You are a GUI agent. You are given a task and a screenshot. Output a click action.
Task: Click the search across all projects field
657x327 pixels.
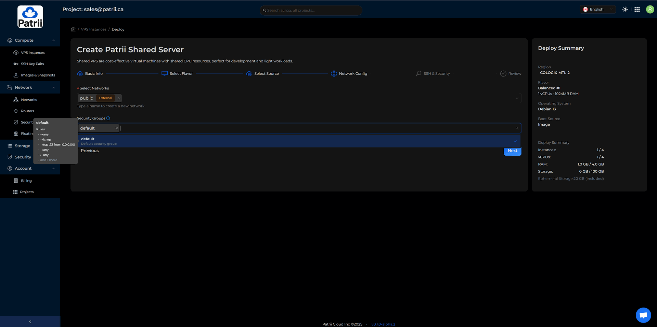pyautogui.click(x=311, y=10)
